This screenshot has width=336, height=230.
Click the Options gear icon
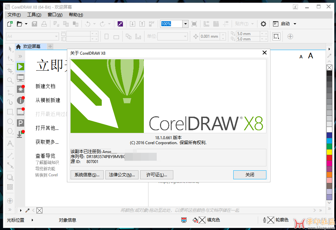(x=263, y=24)
